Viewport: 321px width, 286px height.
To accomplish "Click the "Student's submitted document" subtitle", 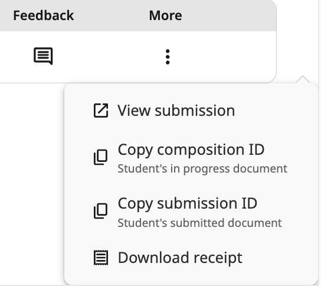I will tap(199, 223).
